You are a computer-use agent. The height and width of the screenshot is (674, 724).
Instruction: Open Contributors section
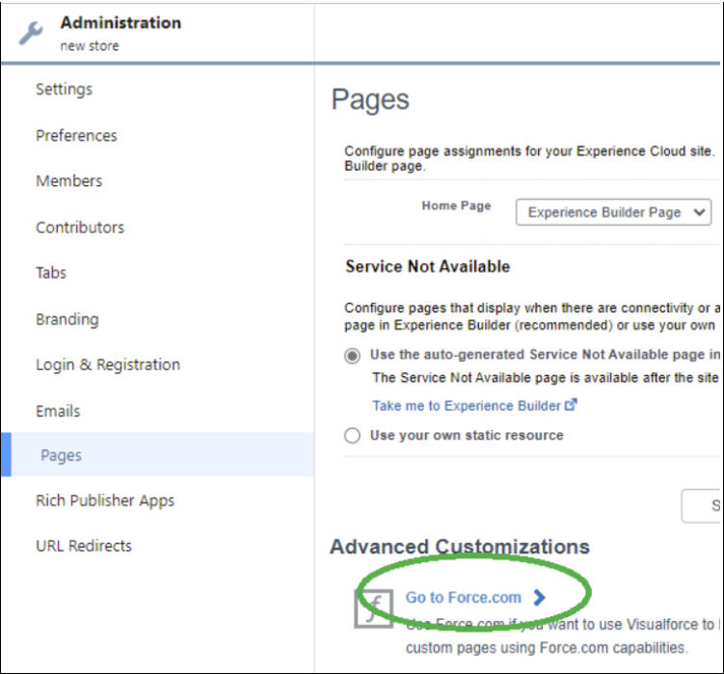80,228
